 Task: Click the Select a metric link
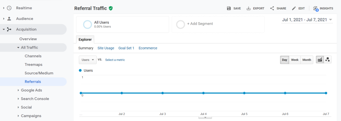(115, 60)
